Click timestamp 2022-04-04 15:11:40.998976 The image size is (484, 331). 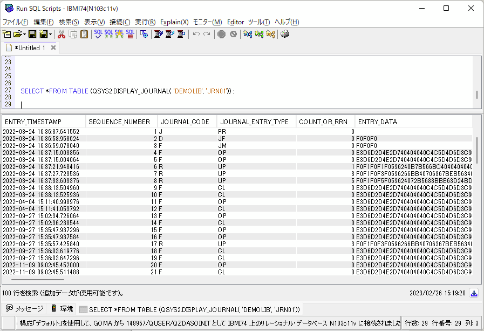pyautogui.click(x=41, y=202)
